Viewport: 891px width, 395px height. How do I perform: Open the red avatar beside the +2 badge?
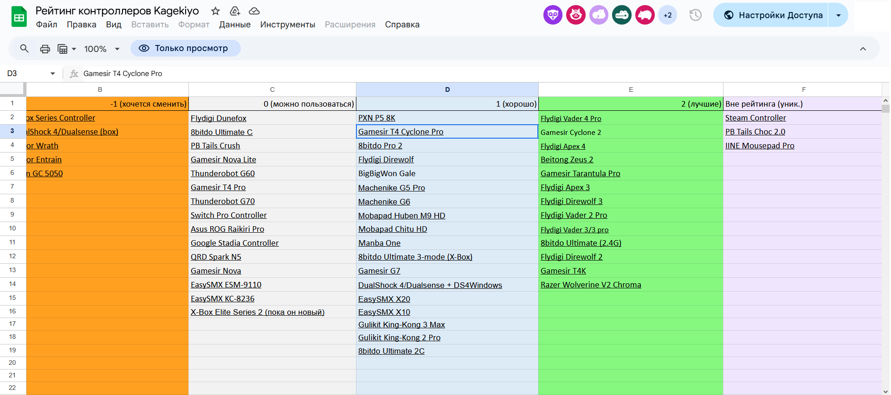(x=645, y=15)
